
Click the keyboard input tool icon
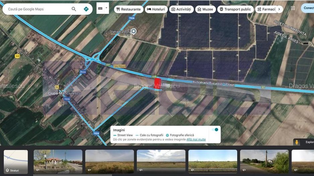[100, 8]
